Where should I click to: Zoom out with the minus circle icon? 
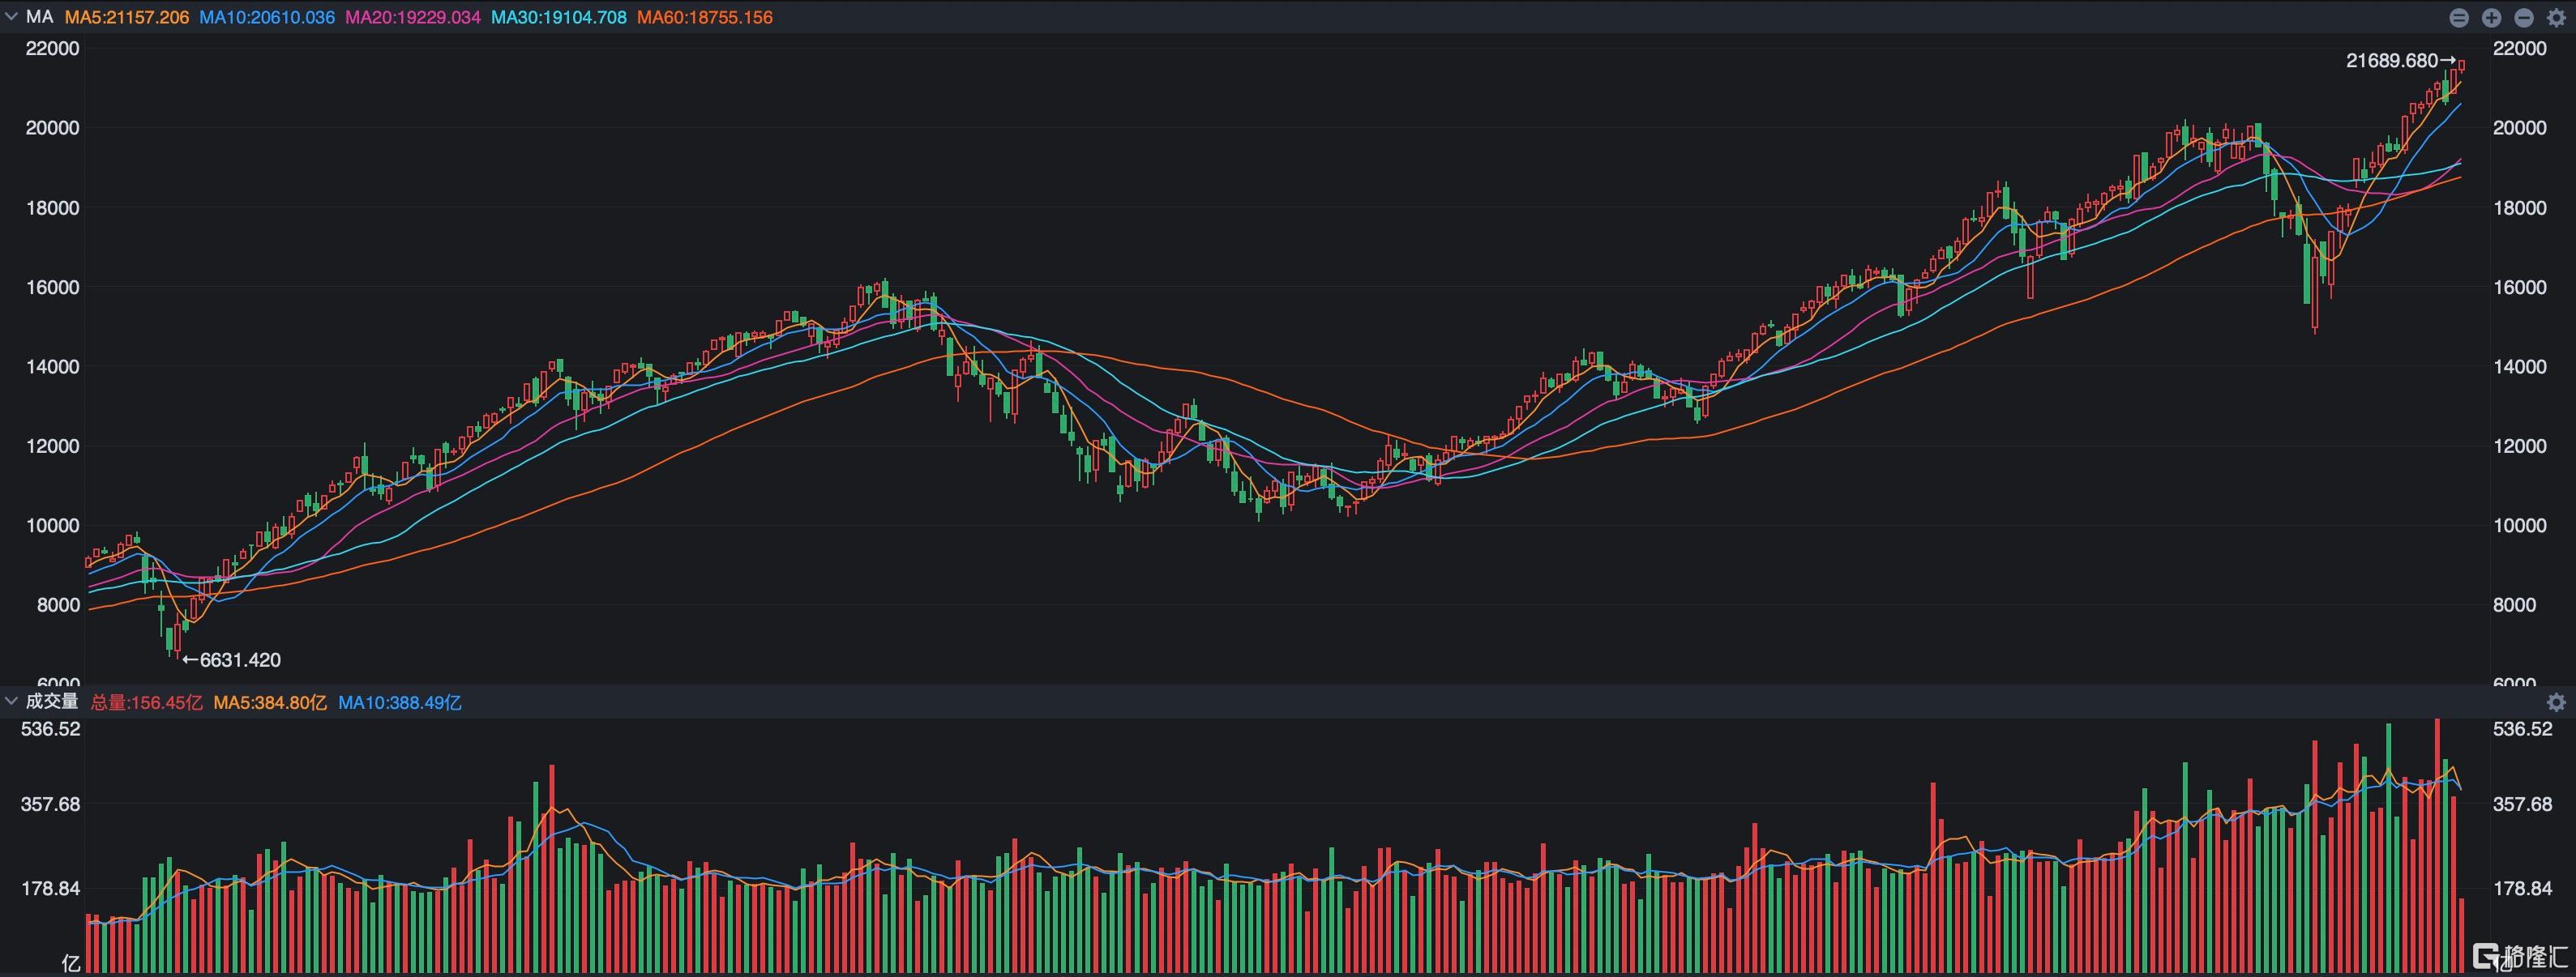(2524, 18)
